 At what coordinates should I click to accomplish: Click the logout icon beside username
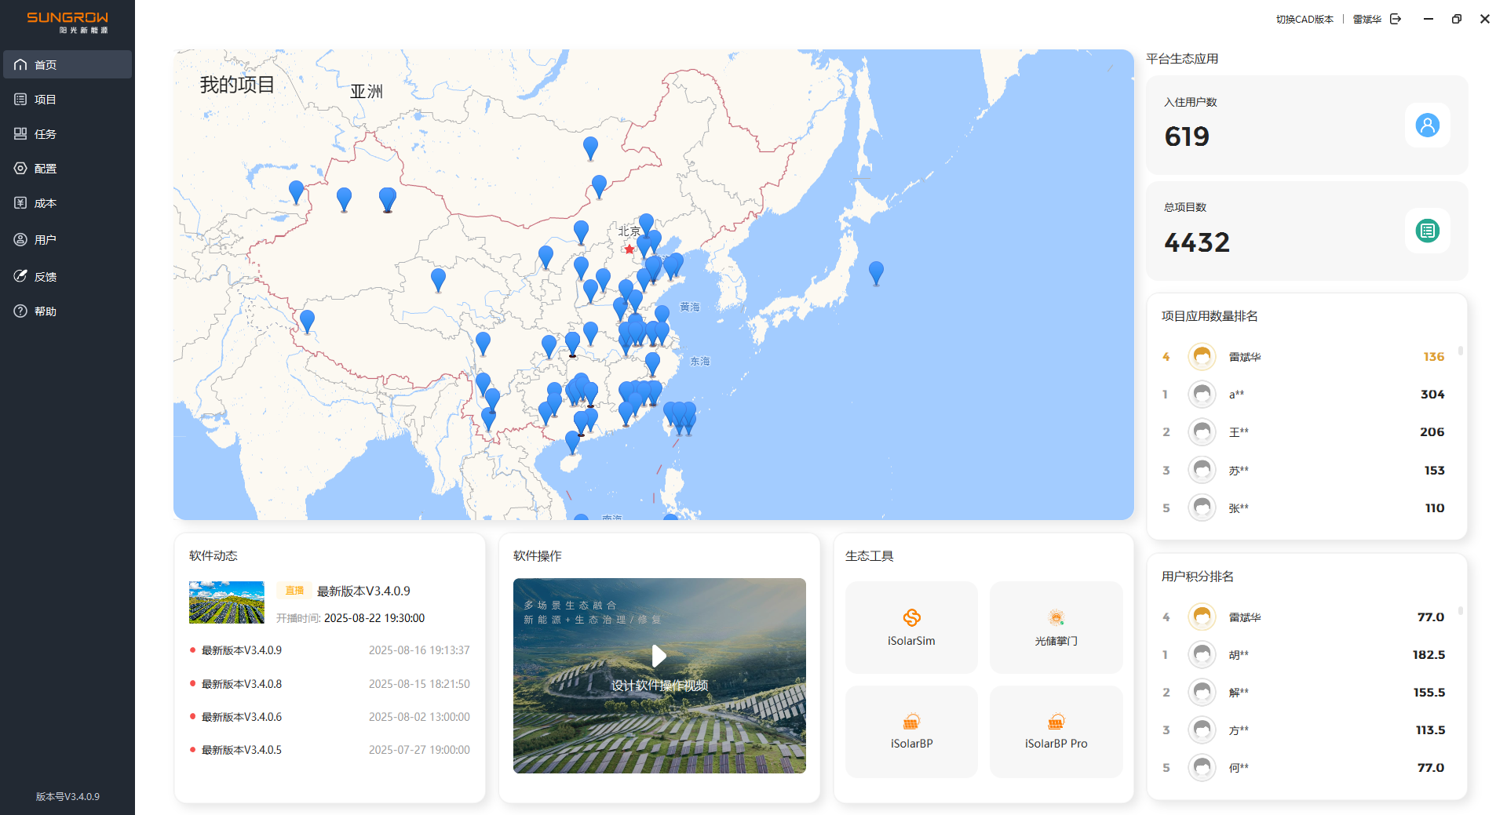coord(1396,19)
